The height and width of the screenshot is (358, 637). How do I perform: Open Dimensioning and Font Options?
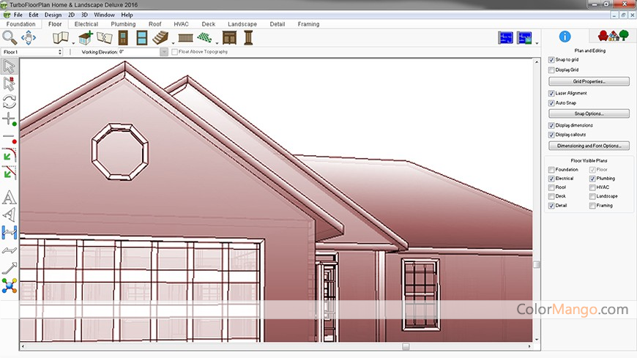click(x=589, y=146)
